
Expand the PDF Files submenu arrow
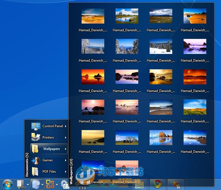coord(66,172)
